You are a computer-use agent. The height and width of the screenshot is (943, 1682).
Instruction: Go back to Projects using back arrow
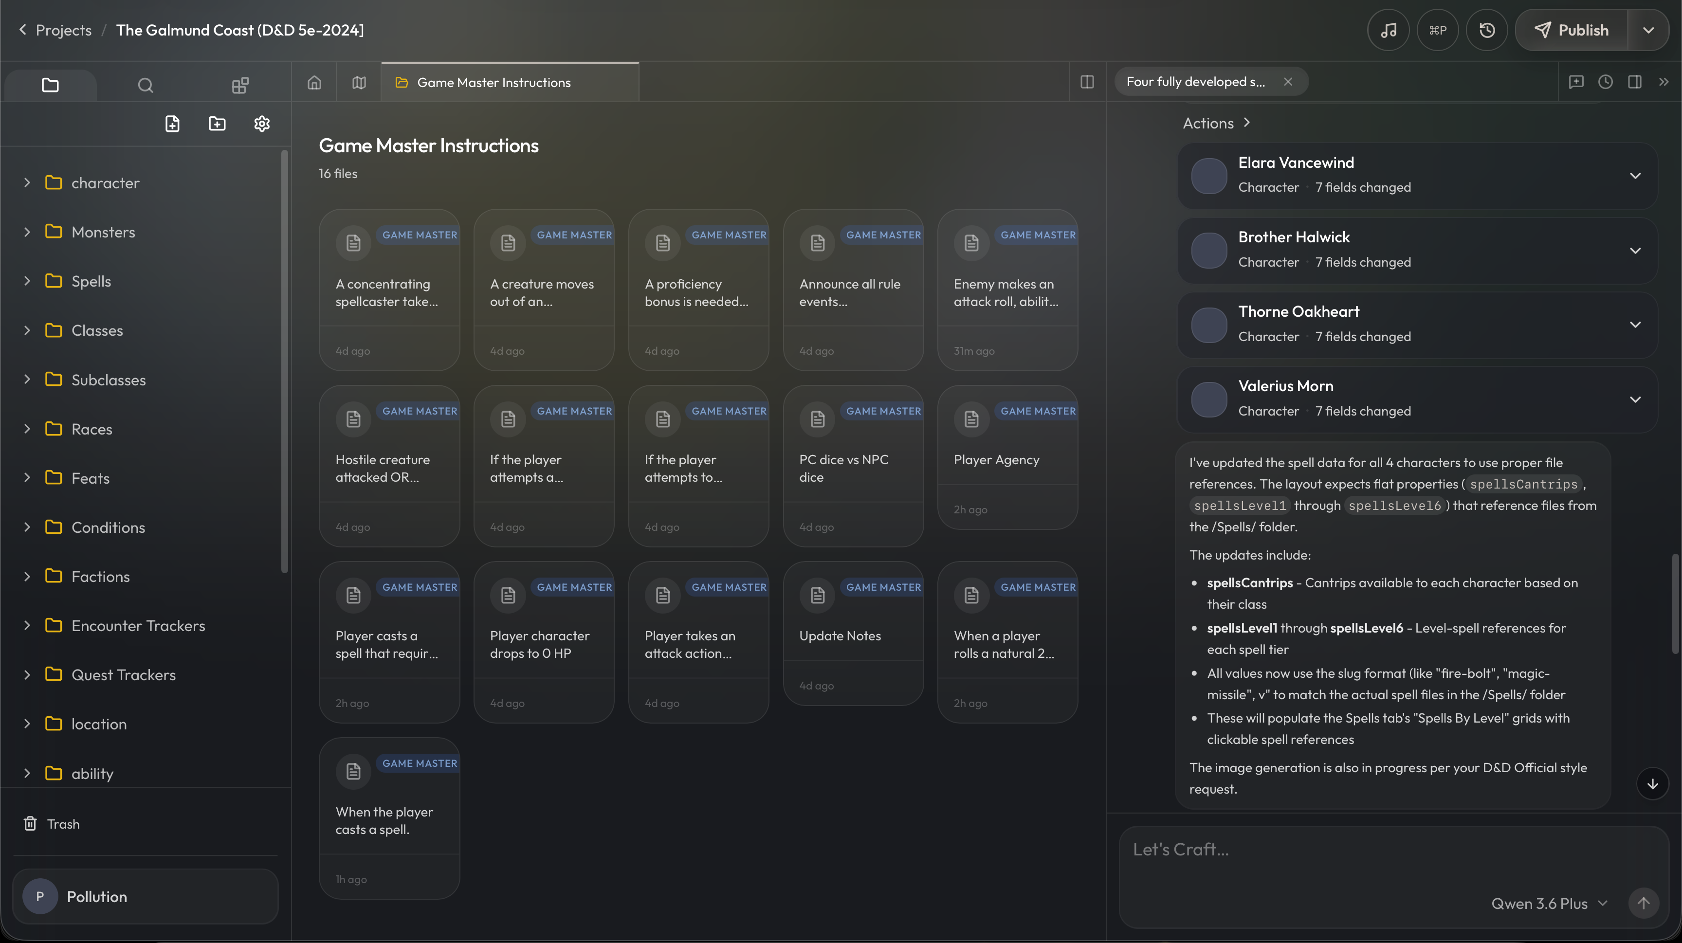coord(23,29)
